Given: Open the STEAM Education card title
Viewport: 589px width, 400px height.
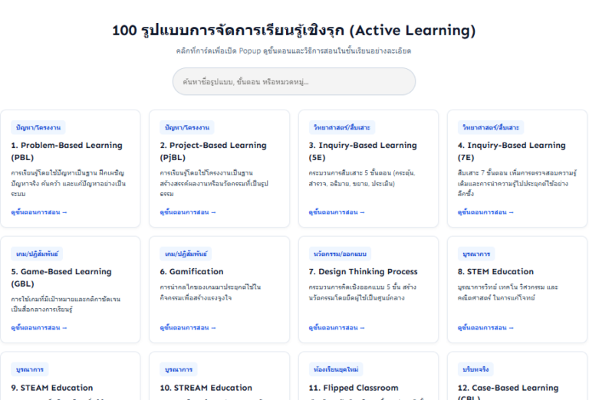Looking at the screenshot, I should pyautogui.click(x=52, y=388).
